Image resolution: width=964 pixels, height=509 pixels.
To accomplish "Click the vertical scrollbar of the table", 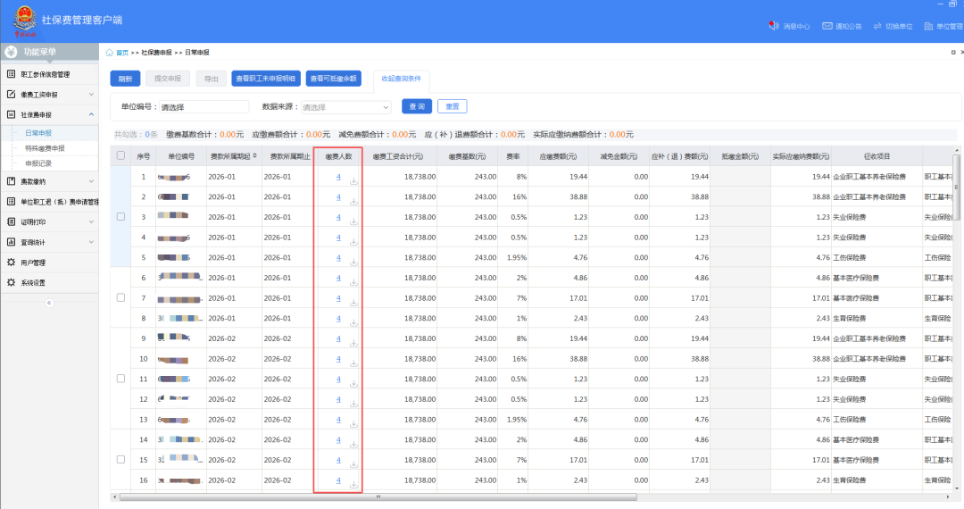I will point(956,188).
